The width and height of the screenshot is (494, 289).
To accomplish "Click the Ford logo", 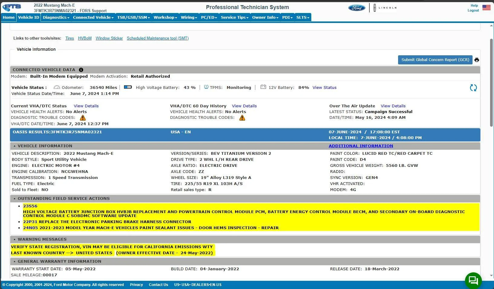I will pyautogui.click(x=357, y=8).
